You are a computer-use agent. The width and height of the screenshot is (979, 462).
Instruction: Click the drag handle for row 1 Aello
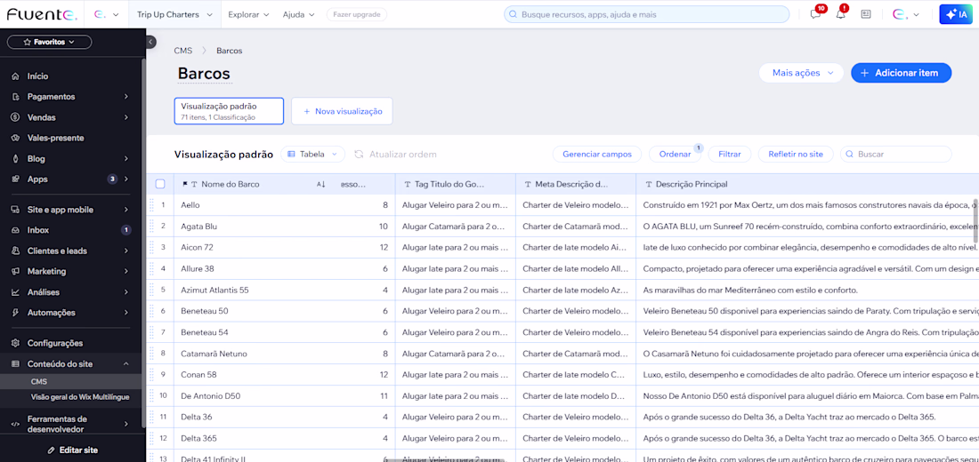[x=151, y=204]
